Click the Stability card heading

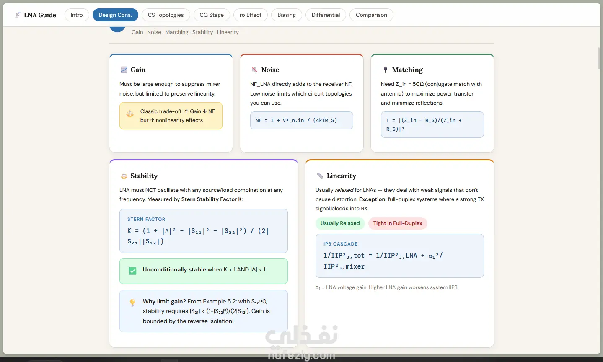(144, 176)
